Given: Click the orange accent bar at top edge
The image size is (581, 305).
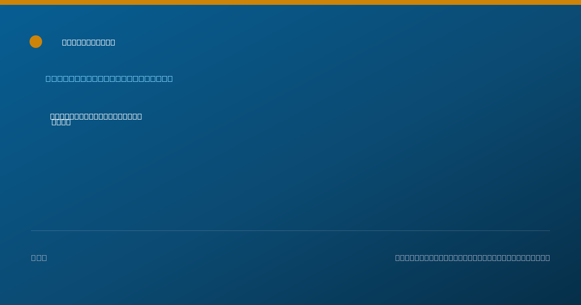Looking at the screenshot, I should tap(290, 2).
